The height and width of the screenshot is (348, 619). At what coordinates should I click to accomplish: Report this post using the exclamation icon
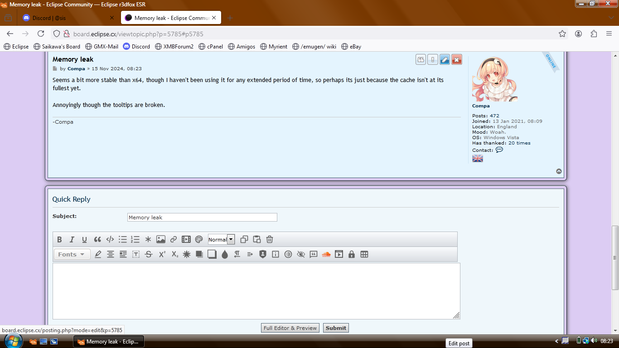(433, 60)
